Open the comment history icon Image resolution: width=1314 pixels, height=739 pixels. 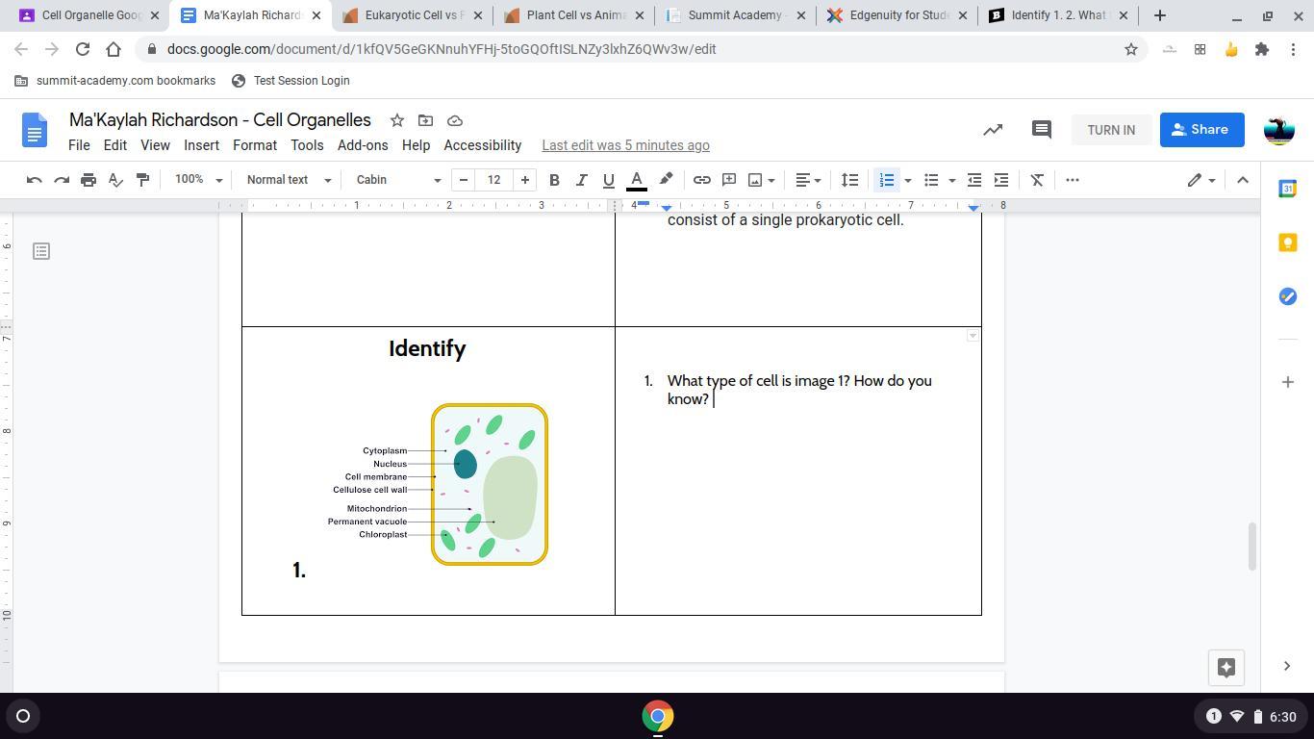tap(1041, 130)
